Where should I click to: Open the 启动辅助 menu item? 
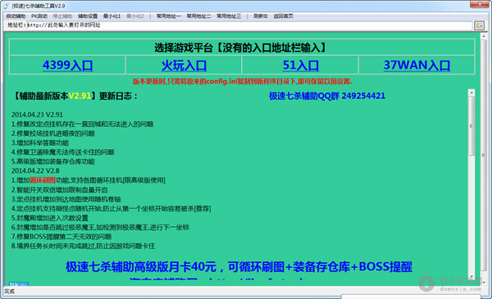(x=16, y=16)
